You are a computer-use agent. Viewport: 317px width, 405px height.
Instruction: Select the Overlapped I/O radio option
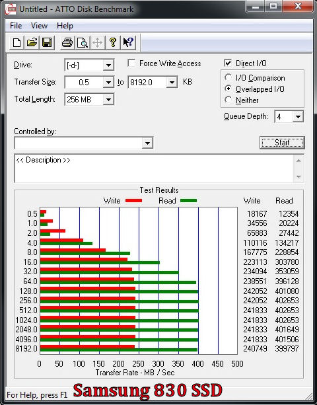tap(228, 89)
